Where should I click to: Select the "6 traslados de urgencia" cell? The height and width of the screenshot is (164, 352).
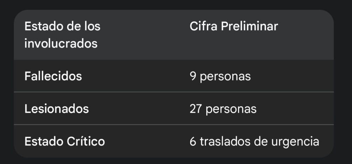tap(254, 141)
